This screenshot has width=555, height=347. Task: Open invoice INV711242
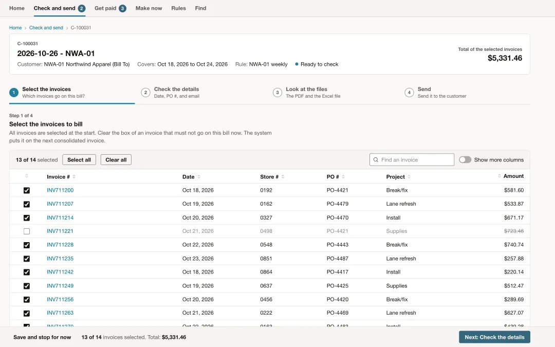click(60, 272)
